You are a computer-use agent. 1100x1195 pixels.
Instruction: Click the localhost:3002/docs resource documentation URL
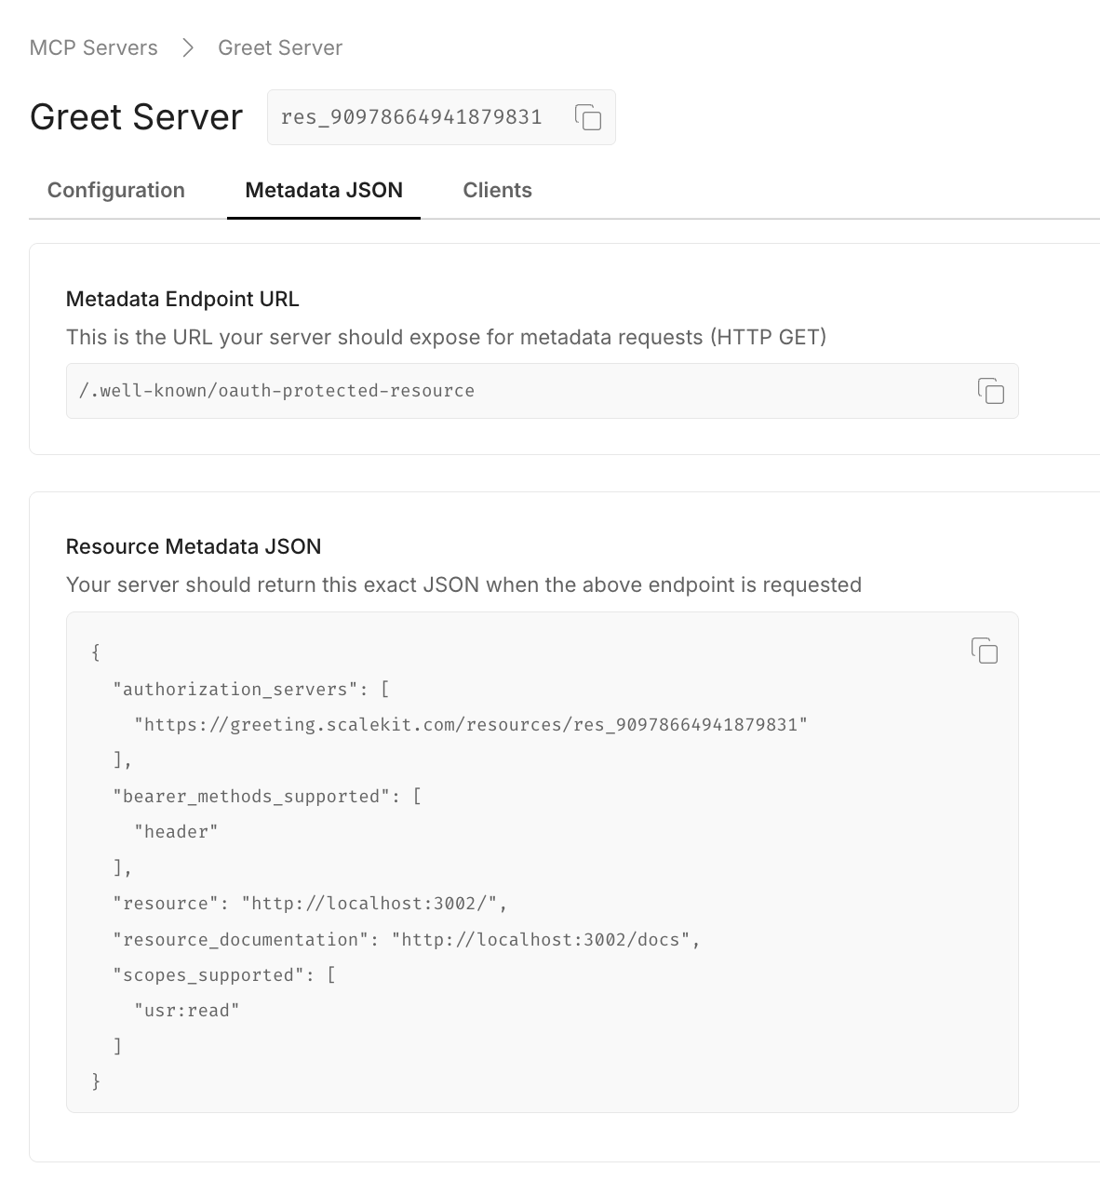tap(544, 939)
